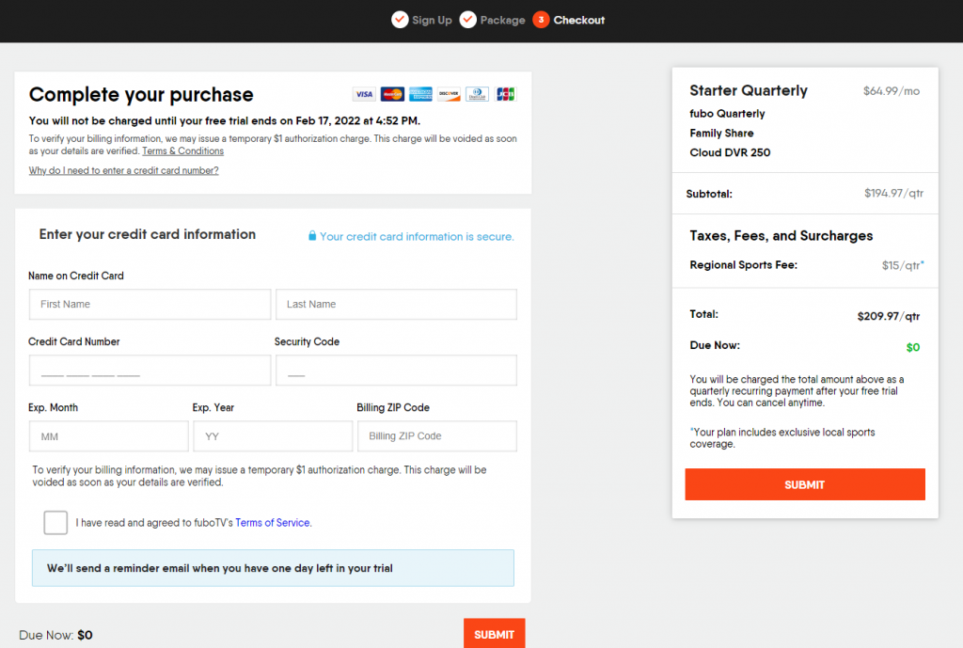This screenshot has width=963, height=648.
Task: Click the trial reminder email notice banner
Action: pos(274,568)
